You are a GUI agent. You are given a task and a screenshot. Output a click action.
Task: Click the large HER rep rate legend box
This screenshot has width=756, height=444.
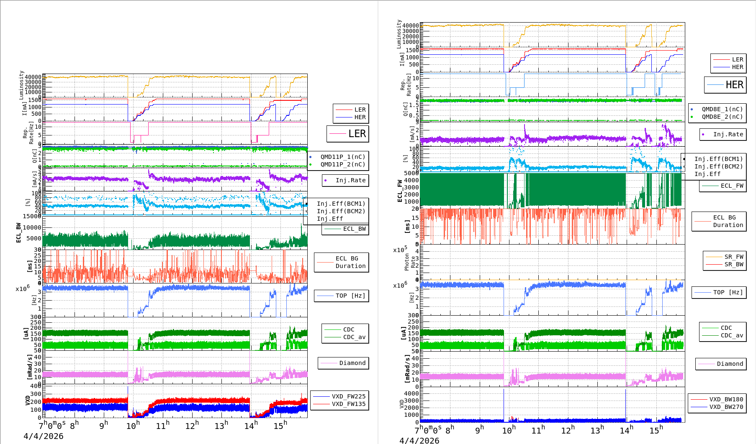(x=725, y=85)
